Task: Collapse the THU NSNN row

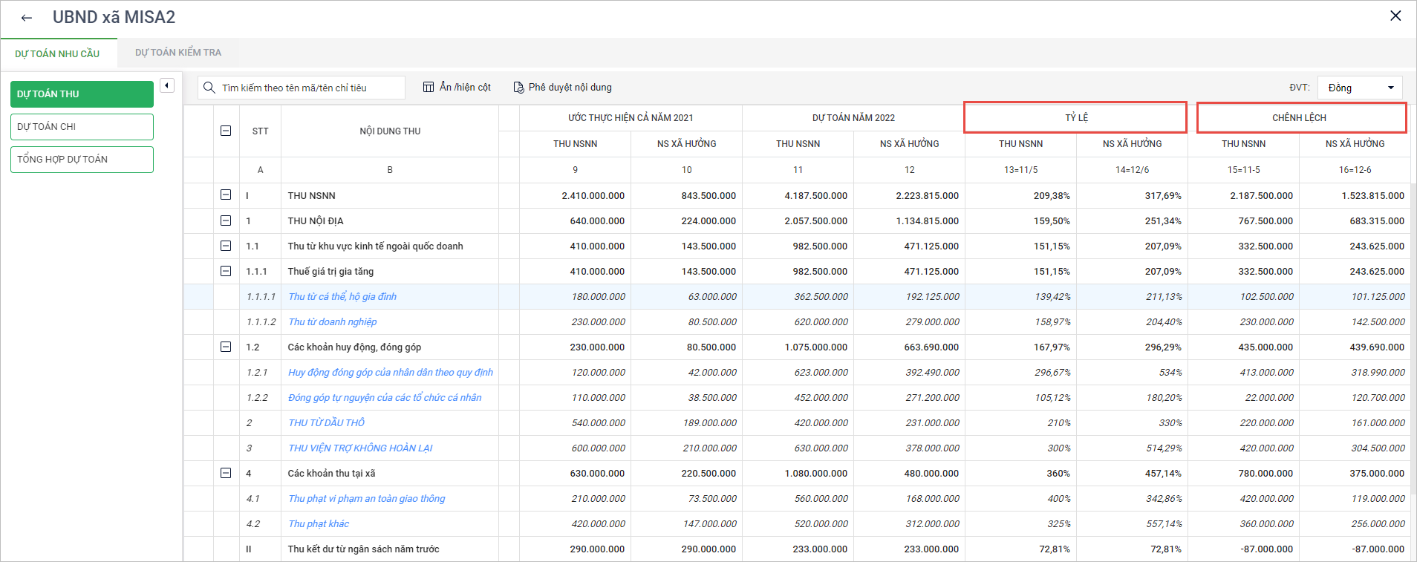Action: [226, 195]
